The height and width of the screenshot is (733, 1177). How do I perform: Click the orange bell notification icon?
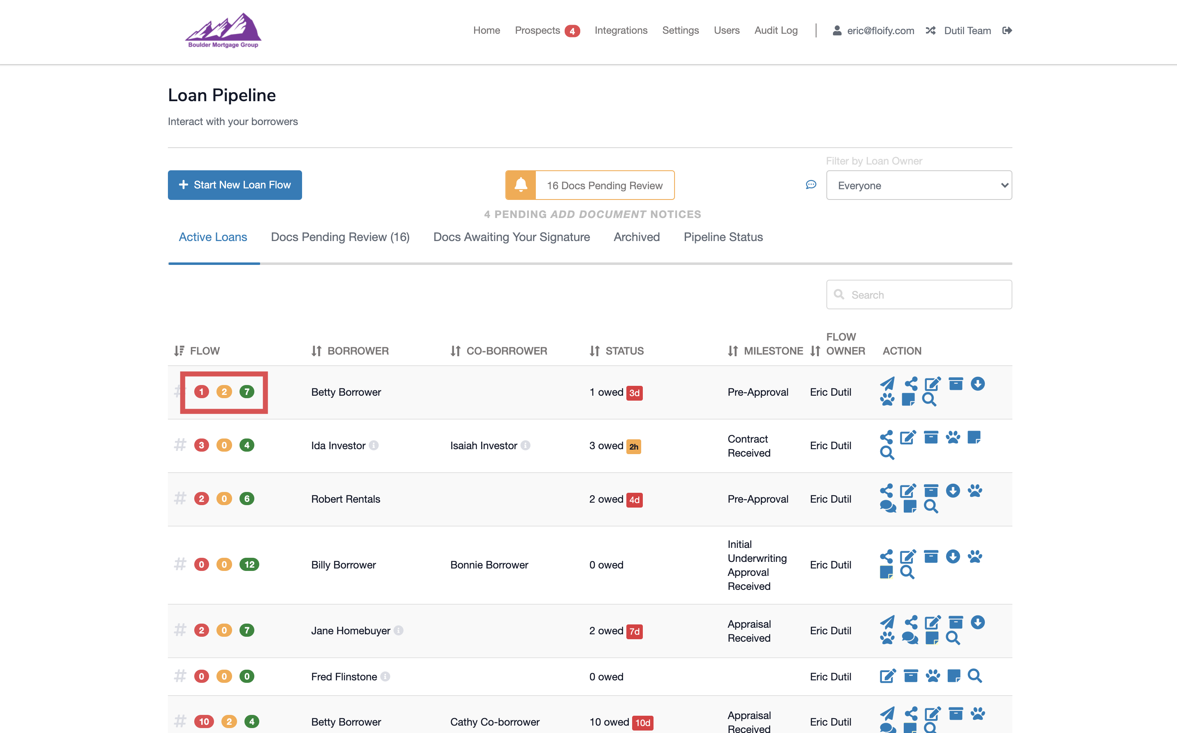(x=520, y=185)
